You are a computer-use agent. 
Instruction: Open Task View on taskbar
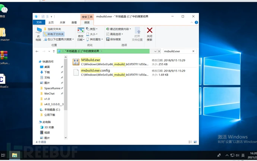coord(3,155)
